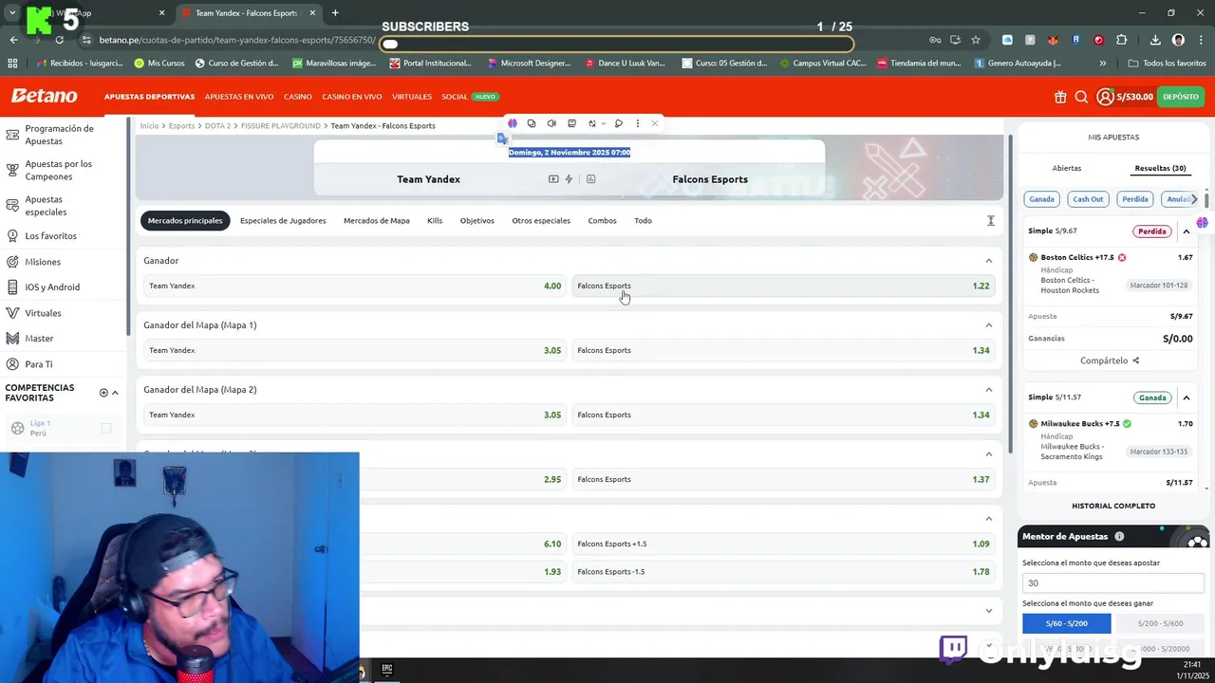
Task: Open Misiones in the sidebar
Action: tap(43, 262)
